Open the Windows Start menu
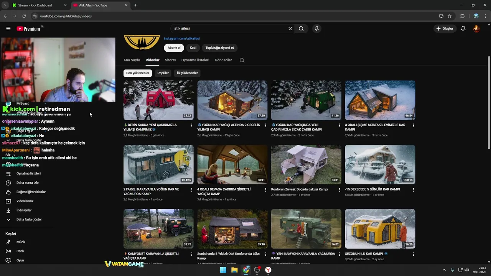 (223, 270)
